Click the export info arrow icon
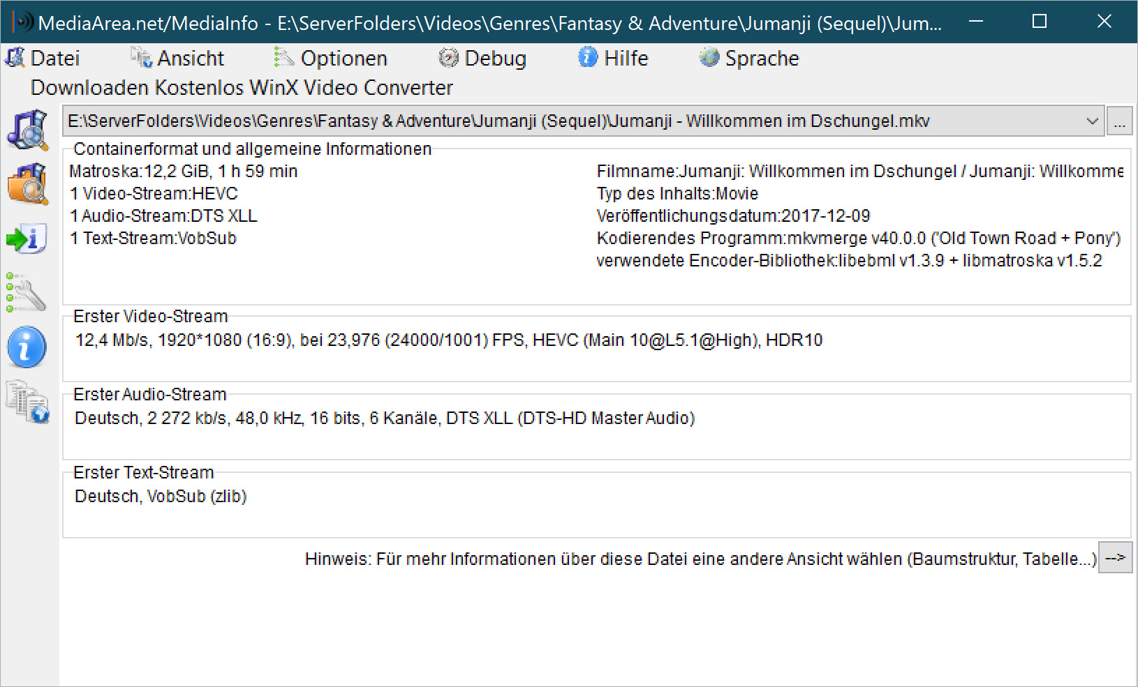The image size is (1138, 687). pyautogui.click(x=27, y=239)
